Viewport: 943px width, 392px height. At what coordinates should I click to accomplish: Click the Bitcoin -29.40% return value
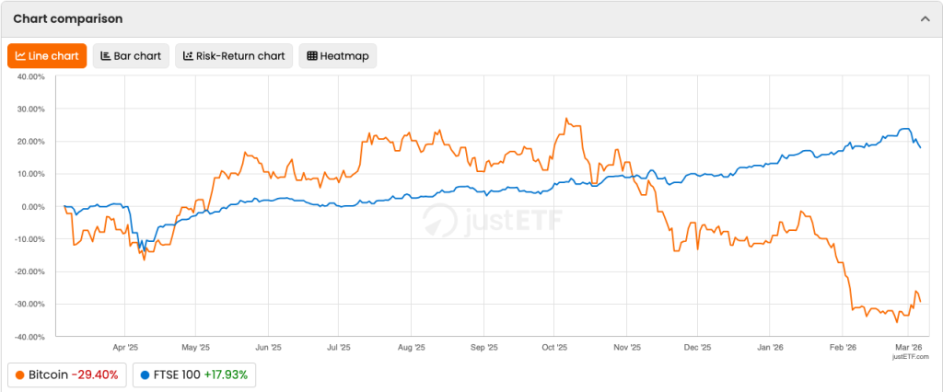[95, 375]
